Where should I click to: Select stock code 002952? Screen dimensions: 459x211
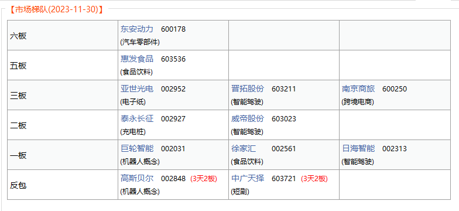[x=173, y=89]
